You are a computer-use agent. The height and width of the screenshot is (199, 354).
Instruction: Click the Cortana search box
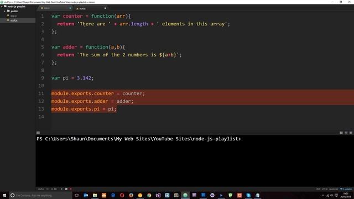40,195
